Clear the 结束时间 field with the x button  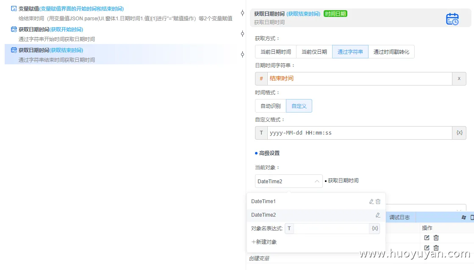(x=459, y=79)
